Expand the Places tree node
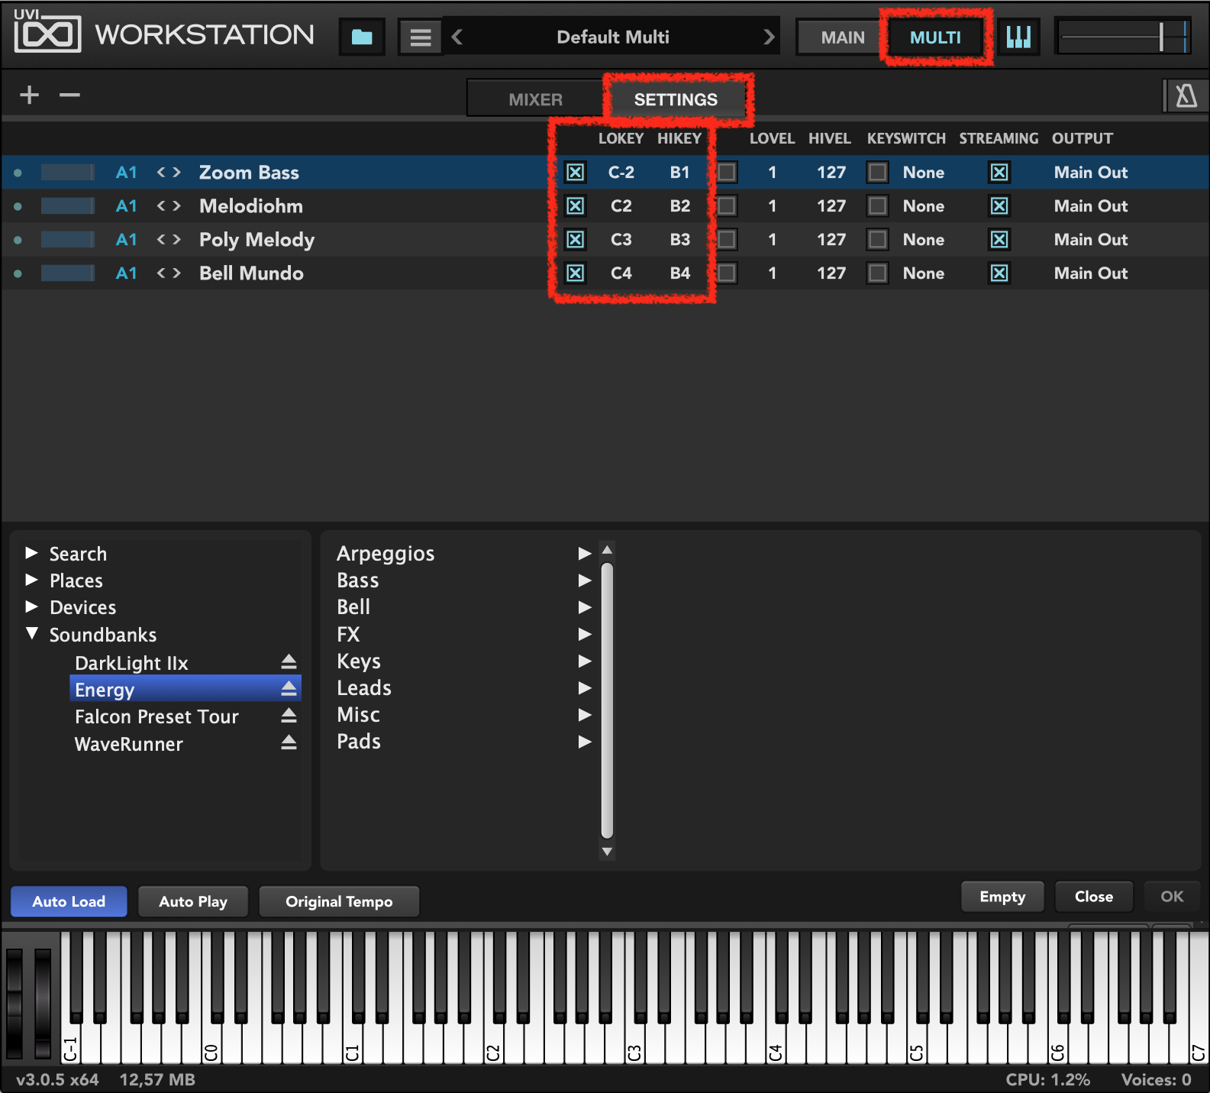The width and height of the screenshot is (1210, 1093). coord(31,580)
